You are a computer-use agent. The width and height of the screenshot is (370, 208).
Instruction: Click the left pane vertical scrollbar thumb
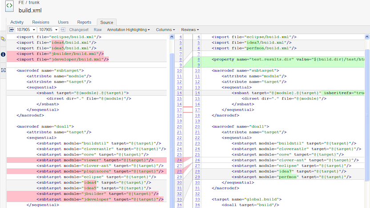click(x=172, y=130)
